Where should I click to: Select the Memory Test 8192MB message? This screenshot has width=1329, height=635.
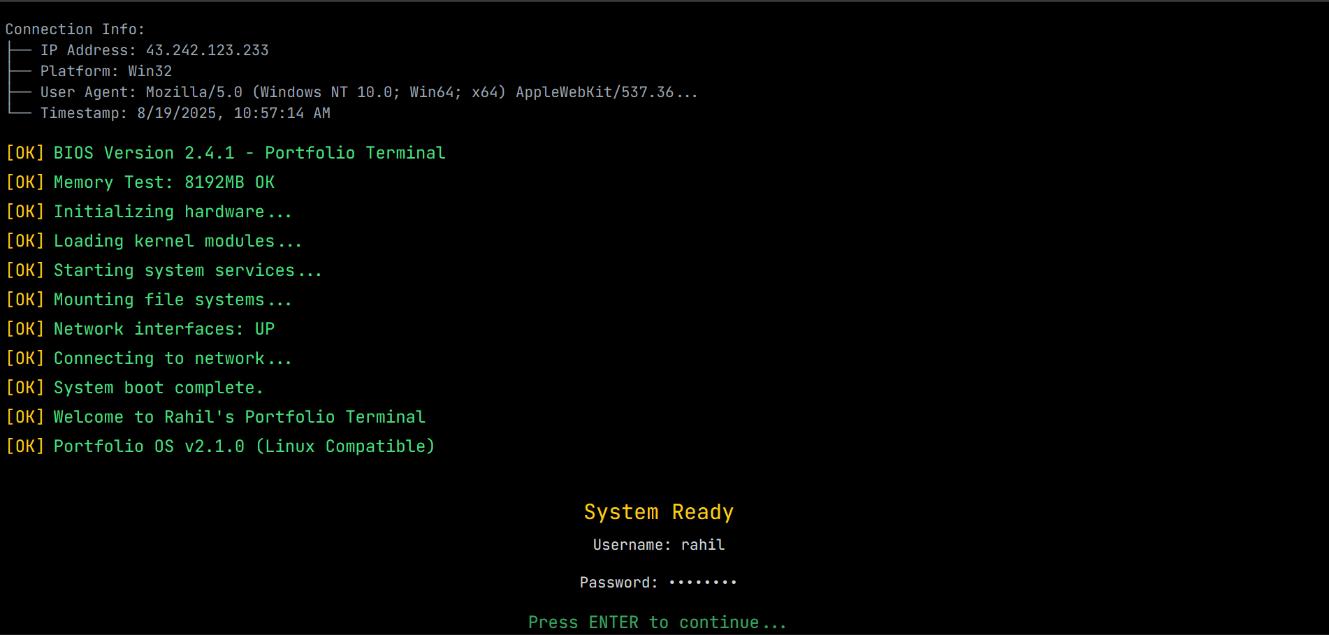[140, 182]
